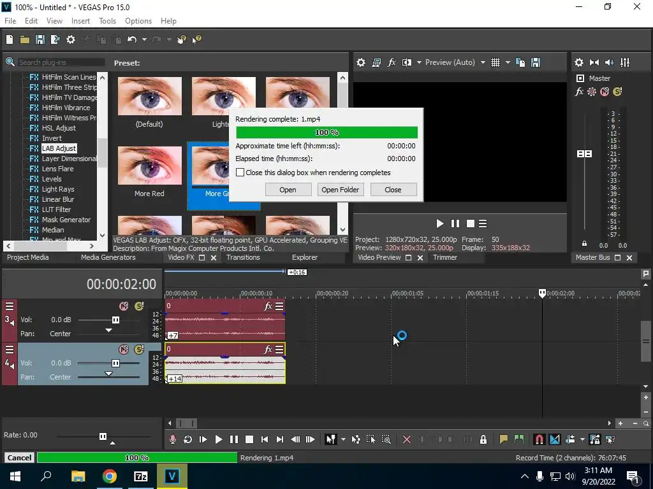Image resolution: width=653 pixels, height=489 pixels.
Task: Open track 4 clip menu icon
Action: [x=279, y=350]
